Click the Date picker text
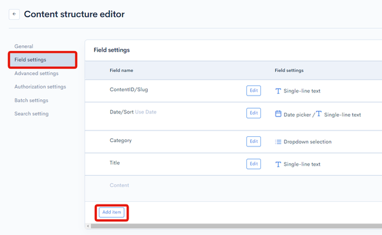The width and height of the screenshot is (382, 235). point(297,115)
